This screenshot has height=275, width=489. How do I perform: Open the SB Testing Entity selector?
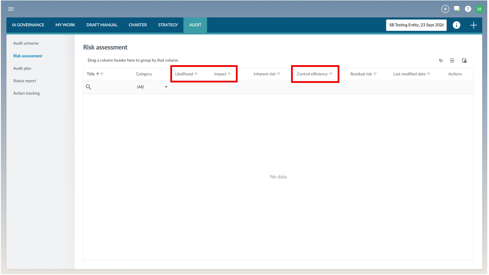(416, 25)
